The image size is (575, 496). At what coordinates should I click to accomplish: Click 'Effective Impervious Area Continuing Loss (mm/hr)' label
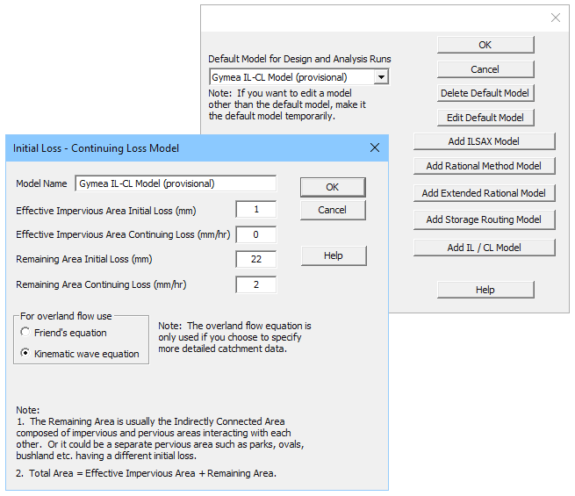[x=123, y=234]
